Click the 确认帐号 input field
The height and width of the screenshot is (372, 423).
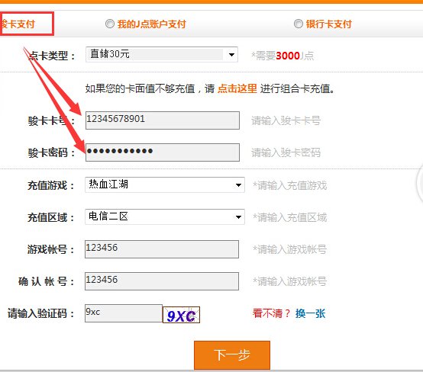point(162,281)
